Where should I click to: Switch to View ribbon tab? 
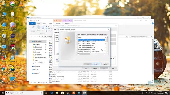(50, 23)
